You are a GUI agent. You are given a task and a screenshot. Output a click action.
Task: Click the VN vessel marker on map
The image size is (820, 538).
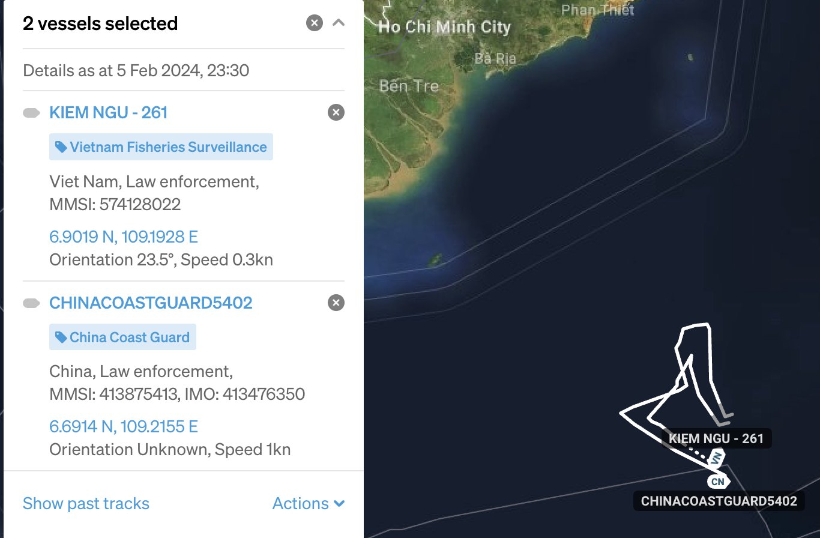[717, 458]
